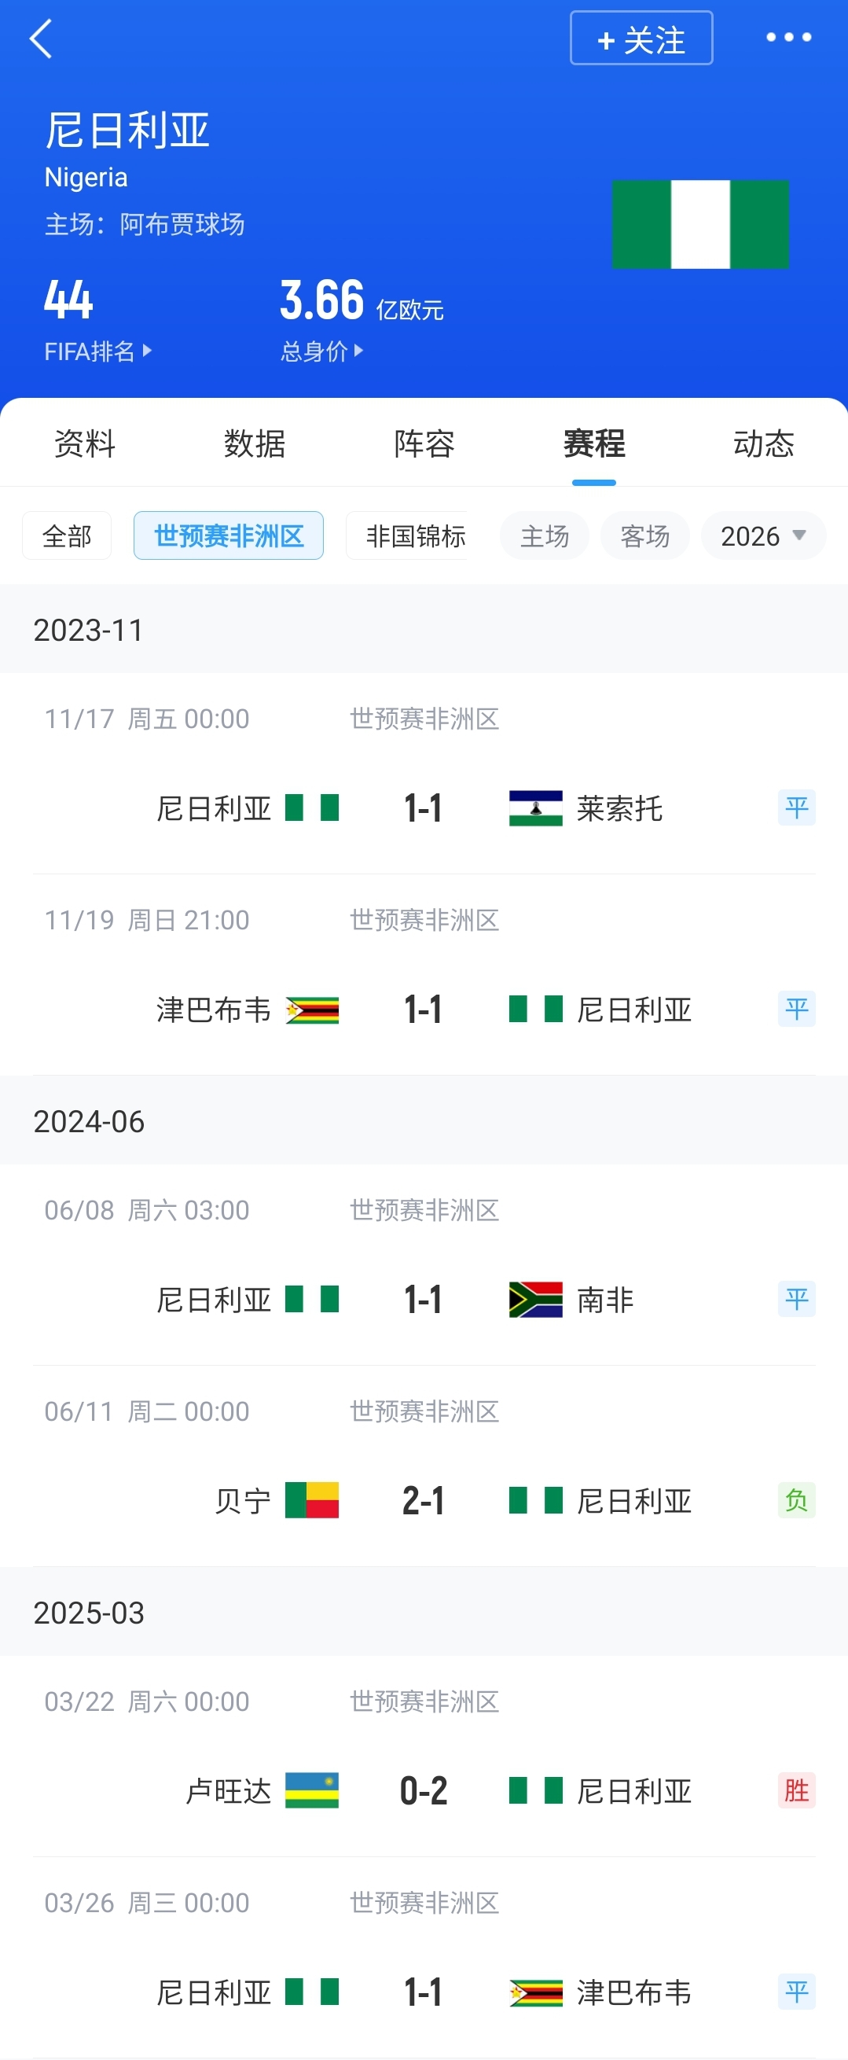Tap the large Nigeria flag image

tap(700, 224)
